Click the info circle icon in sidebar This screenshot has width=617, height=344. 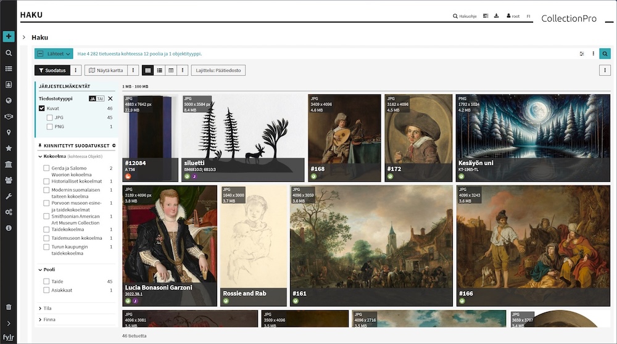click(8, 228)
